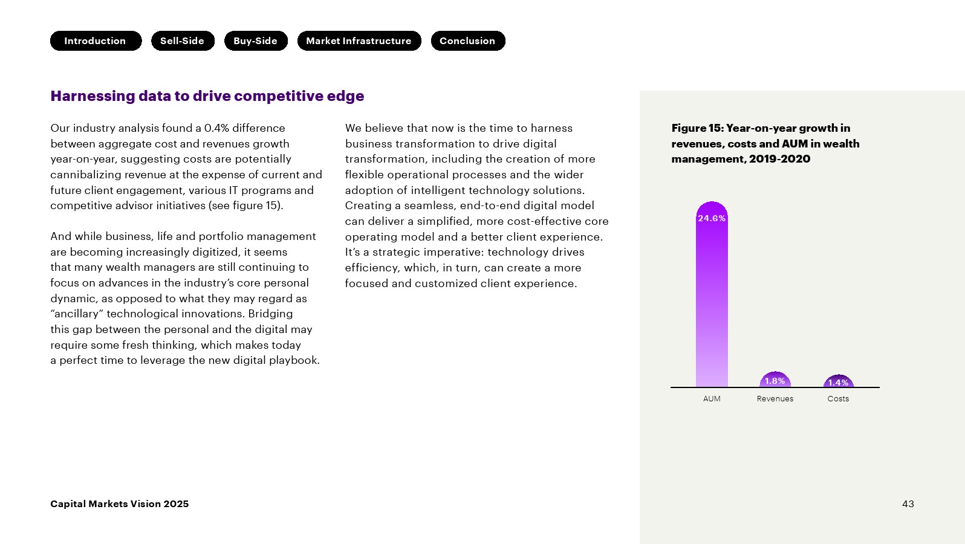This screenshot has height=544, width=965.
Task: Click the Figure 15 chart title
Action: (x=765, y=144)
